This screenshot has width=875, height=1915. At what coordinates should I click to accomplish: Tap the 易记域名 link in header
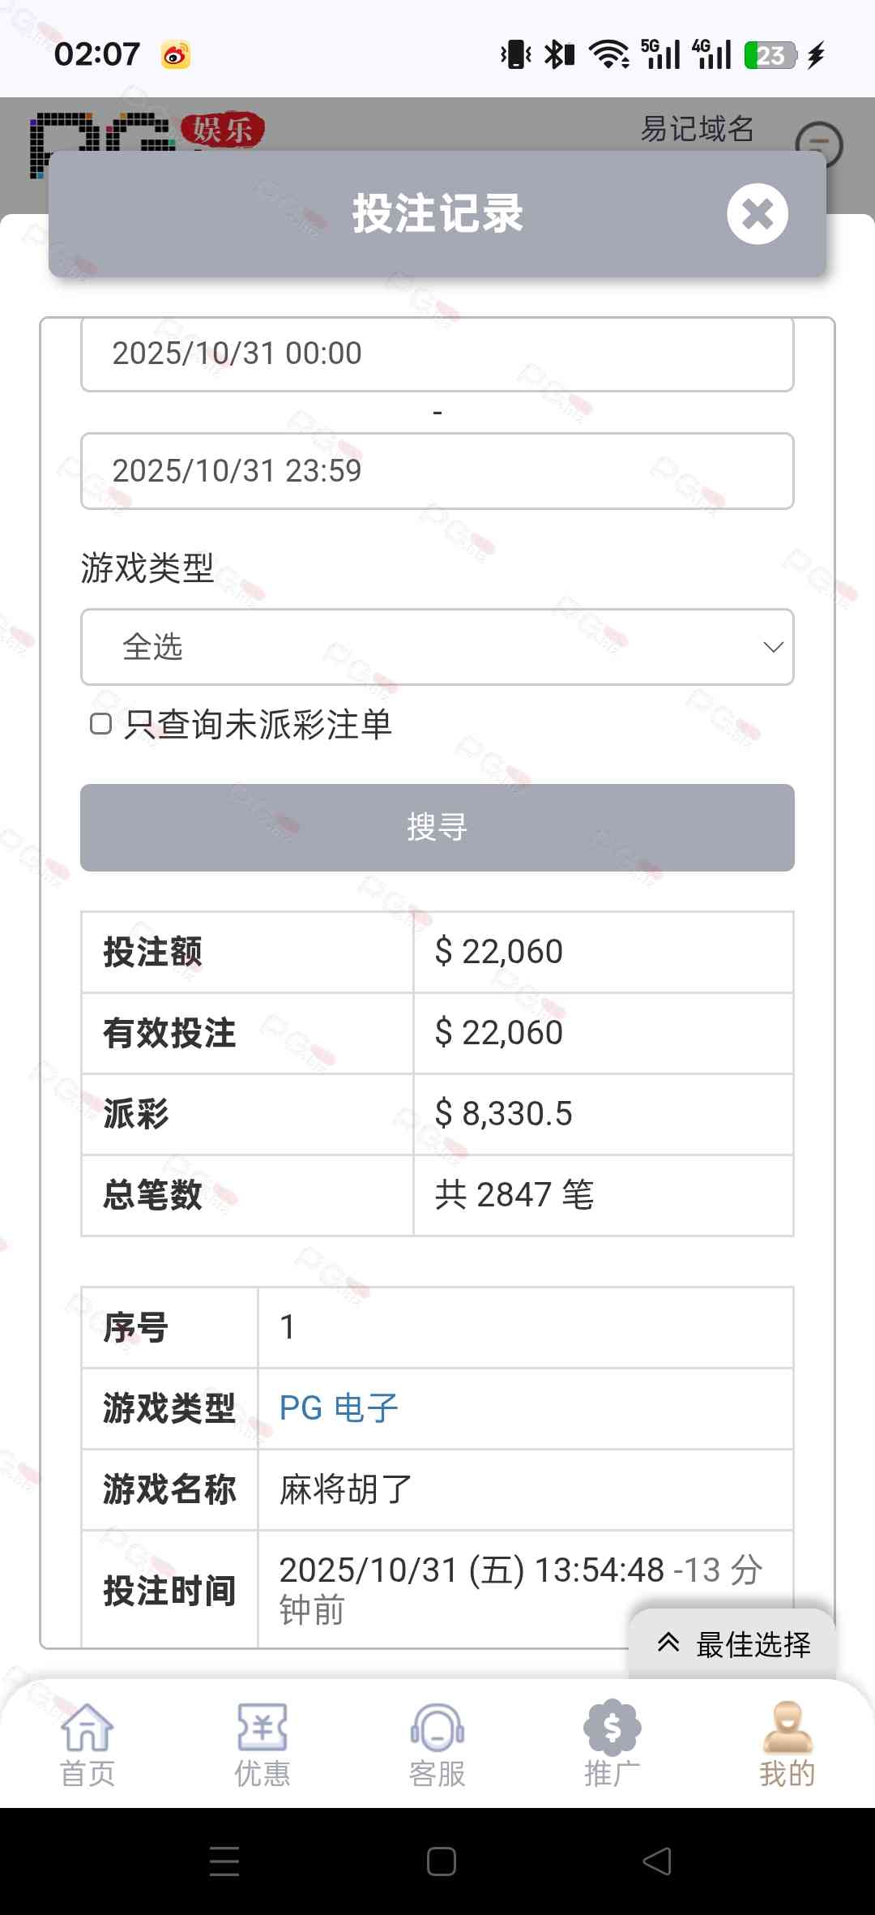coord(697,129)
